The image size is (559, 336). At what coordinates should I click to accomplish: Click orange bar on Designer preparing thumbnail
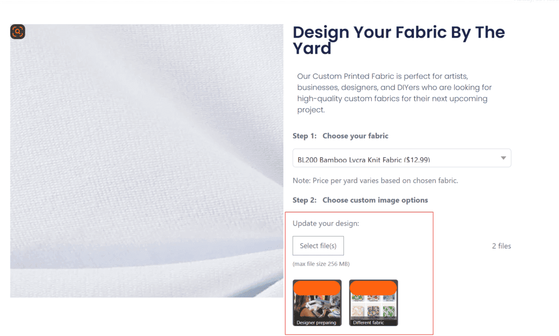click(x=317, y=288)
